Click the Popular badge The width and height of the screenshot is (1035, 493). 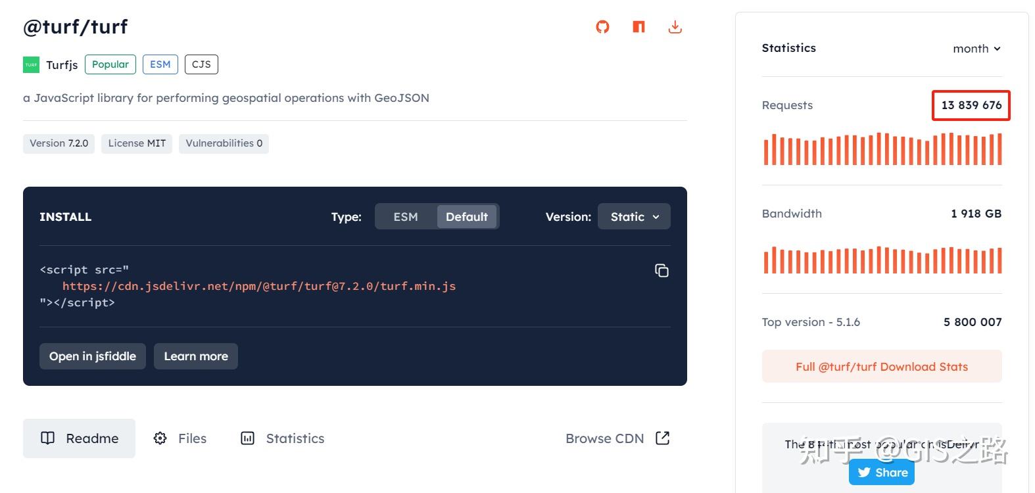click(x=110, y=64)
